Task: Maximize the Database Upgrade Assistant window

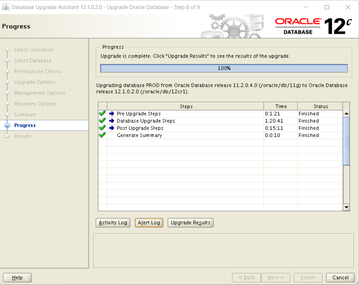Action: 327,7
